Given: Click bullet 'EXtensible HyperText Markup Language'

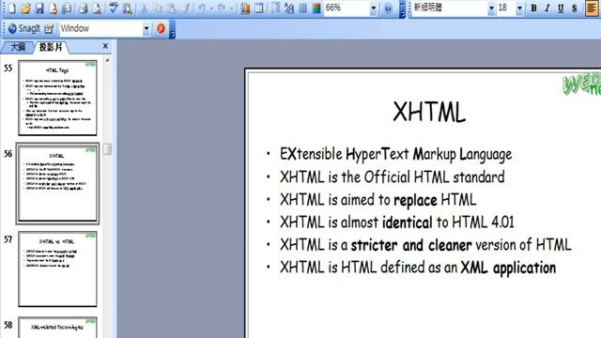Looking at the screenshot, I should point(395,154).
